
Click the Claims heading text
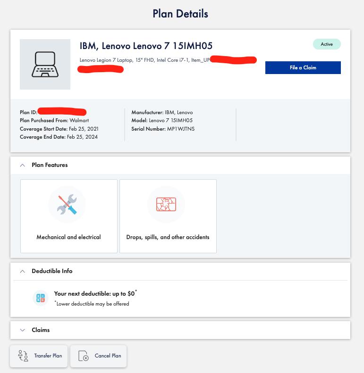[x=41, y=330]
